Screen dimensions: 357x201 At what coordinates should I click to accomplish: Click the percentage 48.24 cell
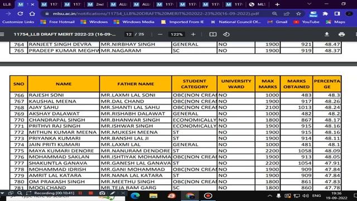click(x=327, y=107)
